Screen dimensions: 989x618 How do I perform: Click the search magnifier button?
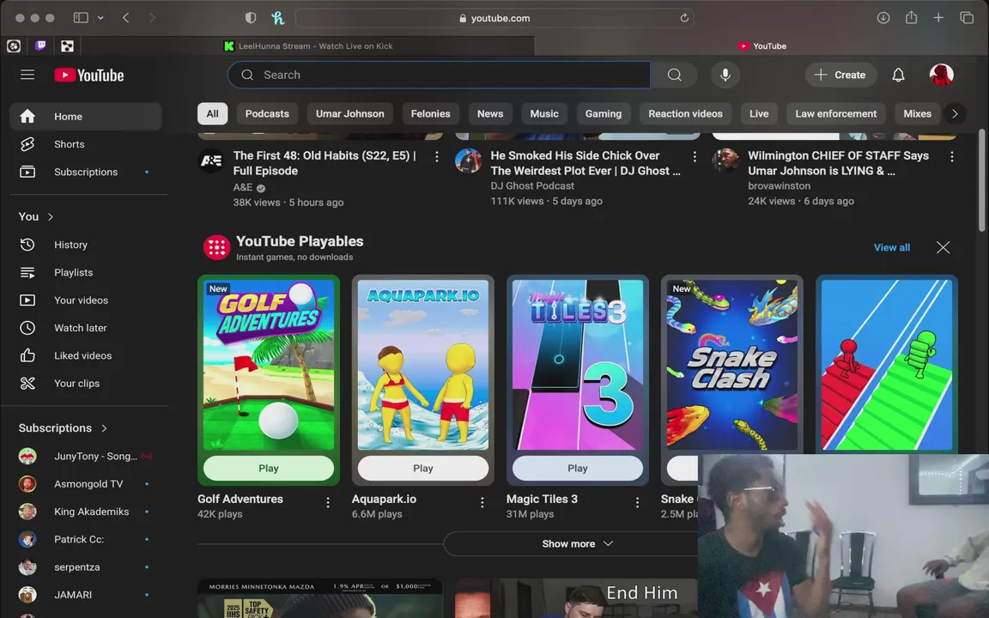coord(674,75)
